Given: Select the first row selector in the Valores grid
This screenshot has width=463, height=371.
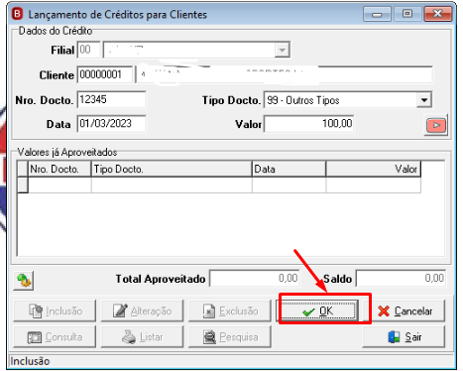Looking at the screenshot, I should 23,185.
